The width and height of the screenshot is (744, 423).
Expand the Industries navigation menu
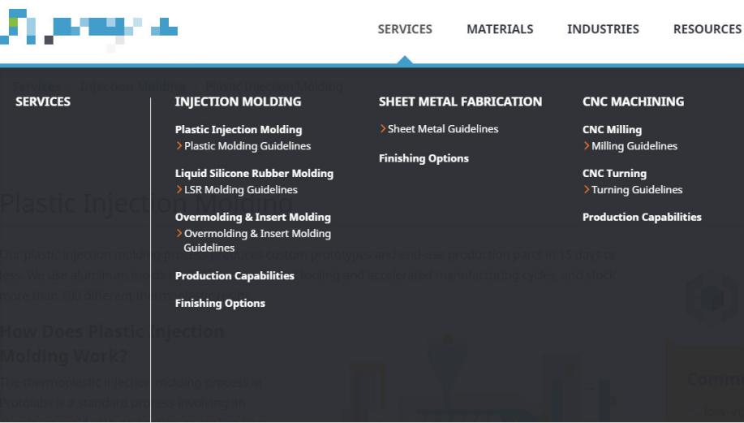point(603,29)
